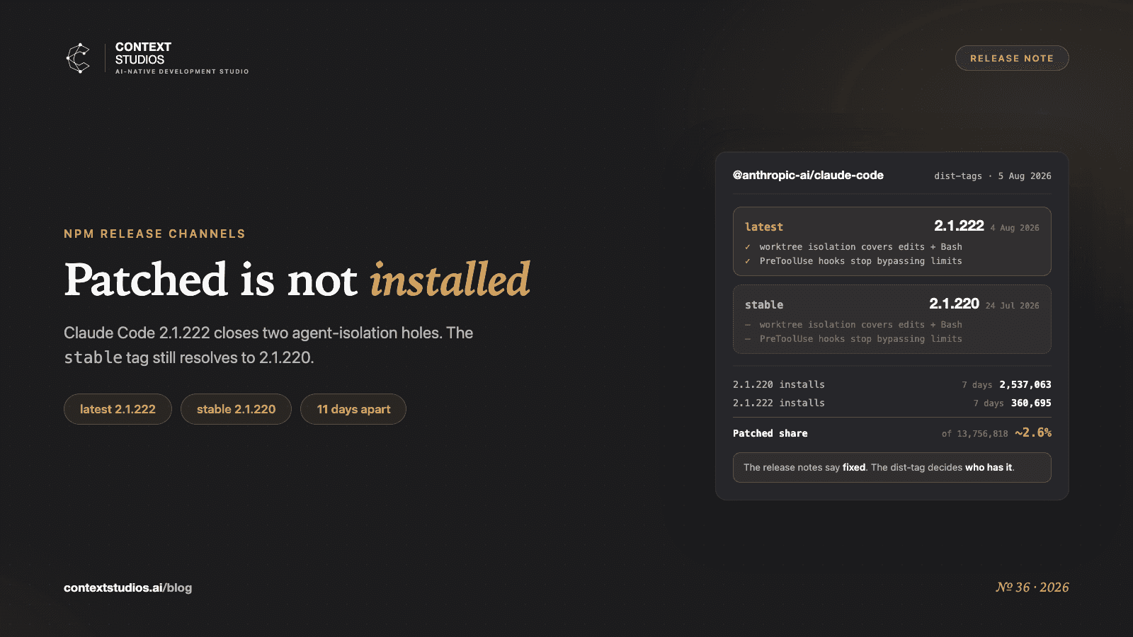The image size is (1133, 637).
Task: Click 'worktree isolation covers edits + Bash' in stable card
Action: (861, 325)
